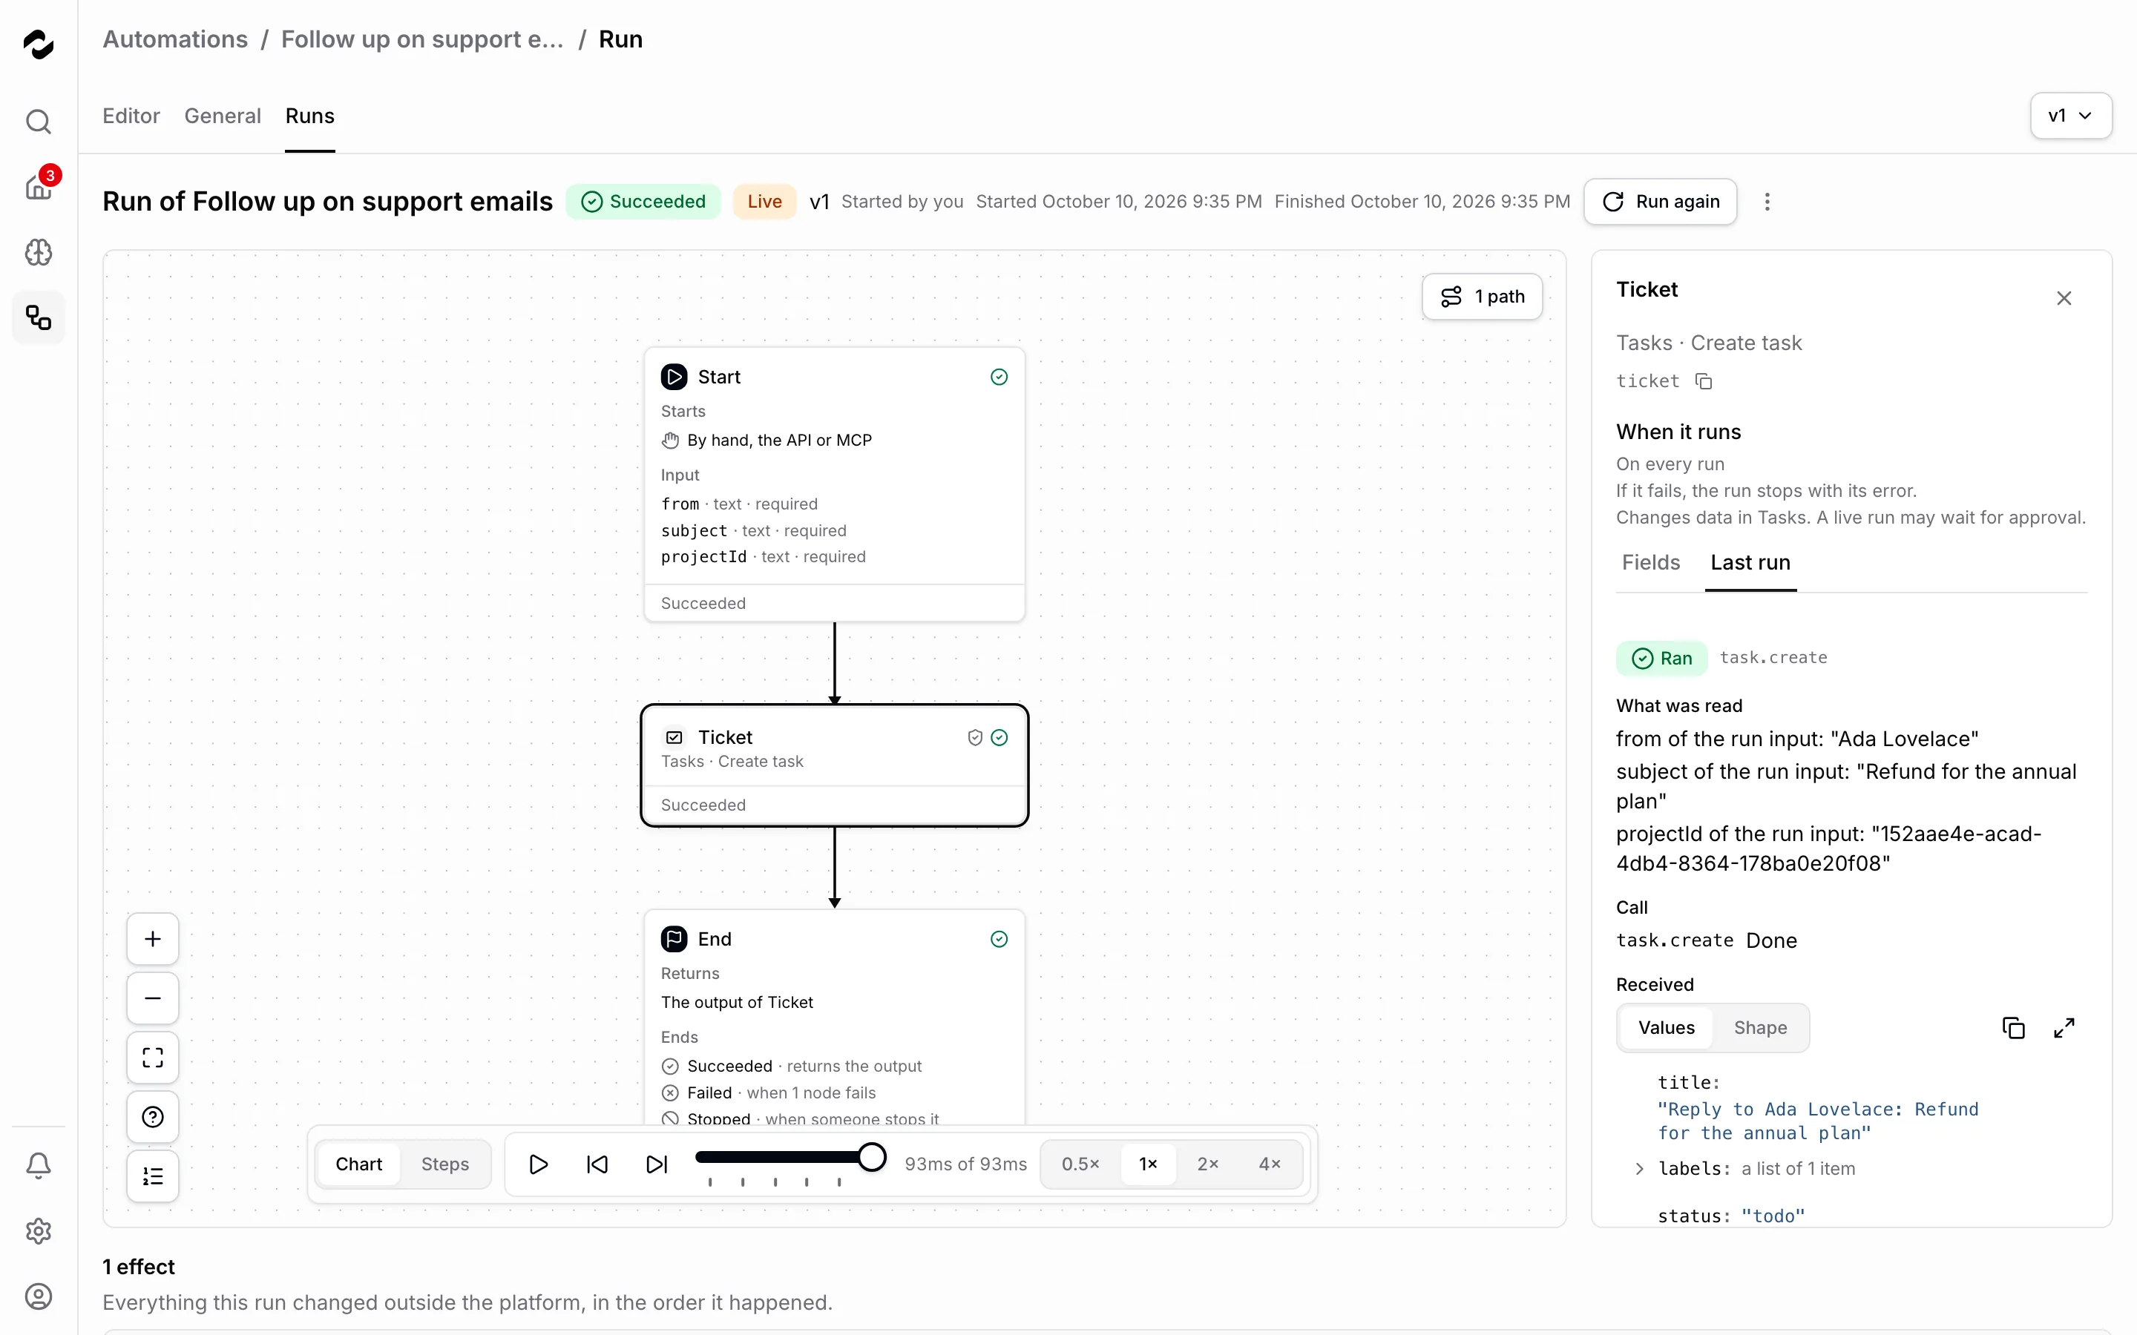Expand the labels list in Received

[x=1639, y=1169]
